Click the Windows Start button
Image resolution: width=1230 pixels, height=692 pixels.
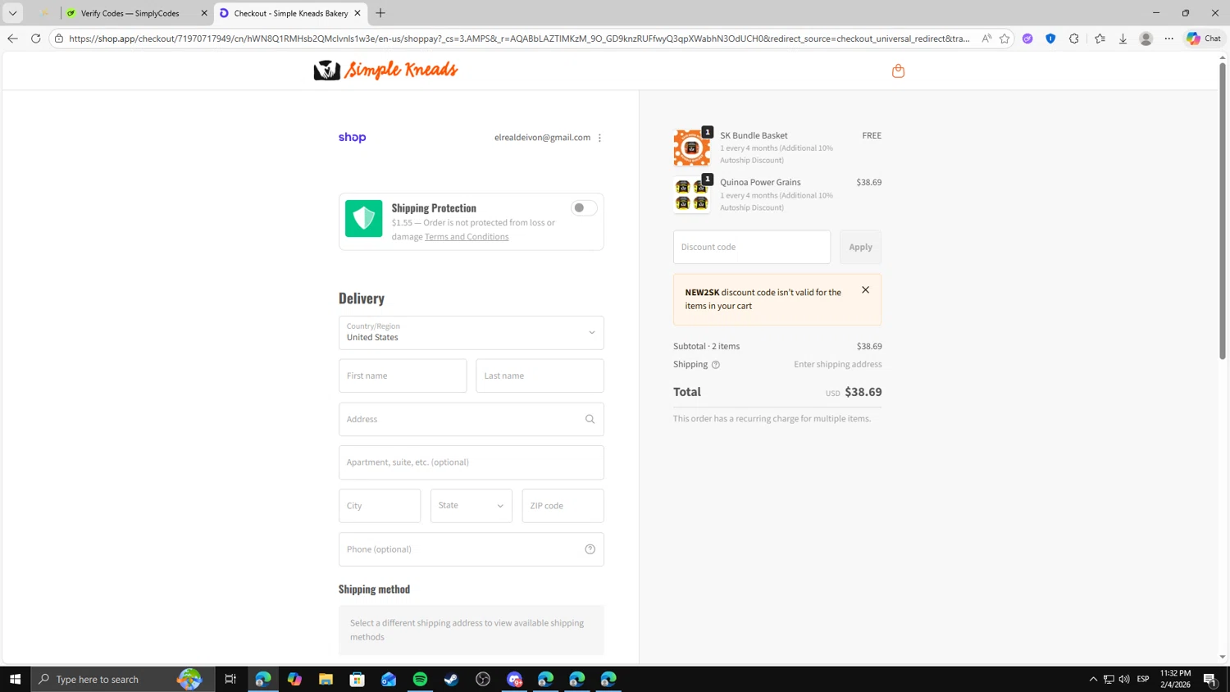[15, 679]
